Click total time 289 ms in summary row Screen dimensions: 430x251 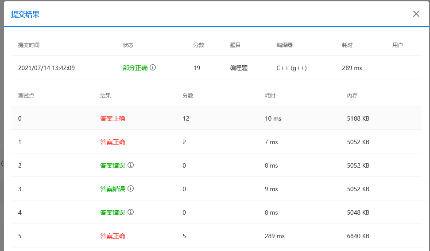352,68
